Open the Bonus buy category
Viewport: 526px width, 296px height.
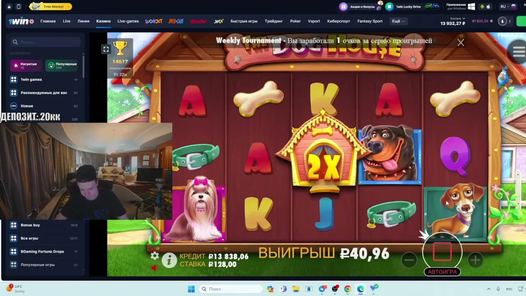coord(44,225)
